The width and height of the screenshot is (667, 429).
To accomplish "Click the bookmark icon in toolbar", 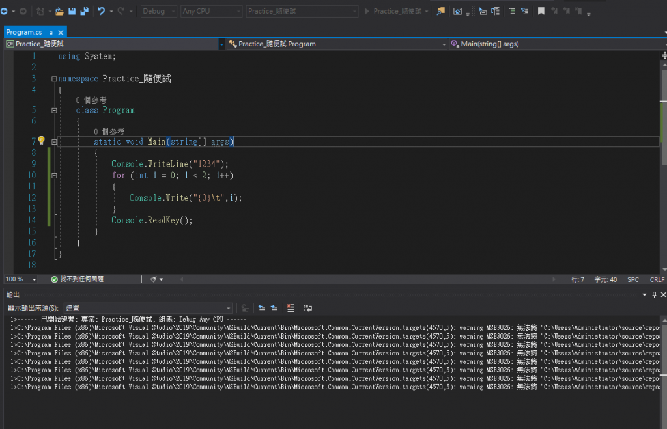I will pyautogui.click(x=541, y=11).
